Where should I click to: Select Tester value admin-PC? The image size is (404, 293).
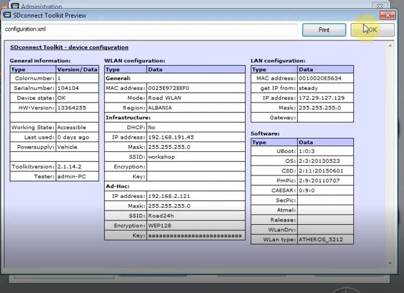71,176
